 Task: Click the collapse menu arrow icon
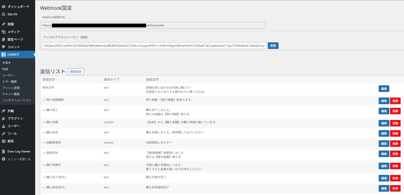(3, 159)
